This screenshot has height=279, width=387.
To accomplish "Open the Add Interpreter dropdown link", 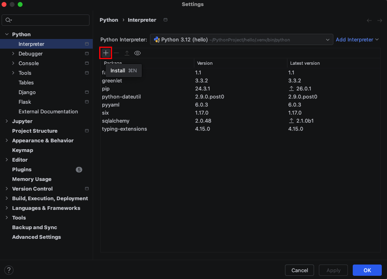I will (x=357, y=40).
